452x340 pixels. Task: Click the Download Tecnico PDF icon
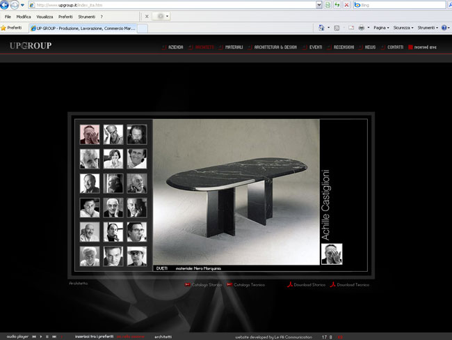click(x=332, y=284)
